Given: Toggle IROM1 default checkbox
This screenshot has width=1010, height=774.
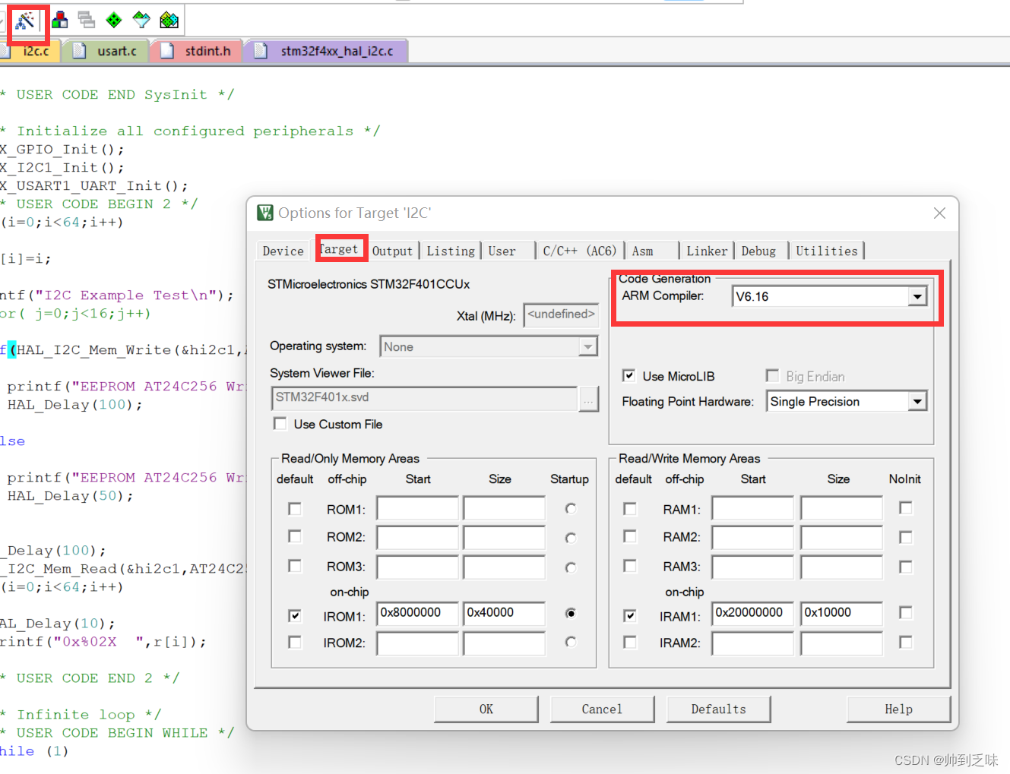Looking at the screenshot, I should point(295,615).
